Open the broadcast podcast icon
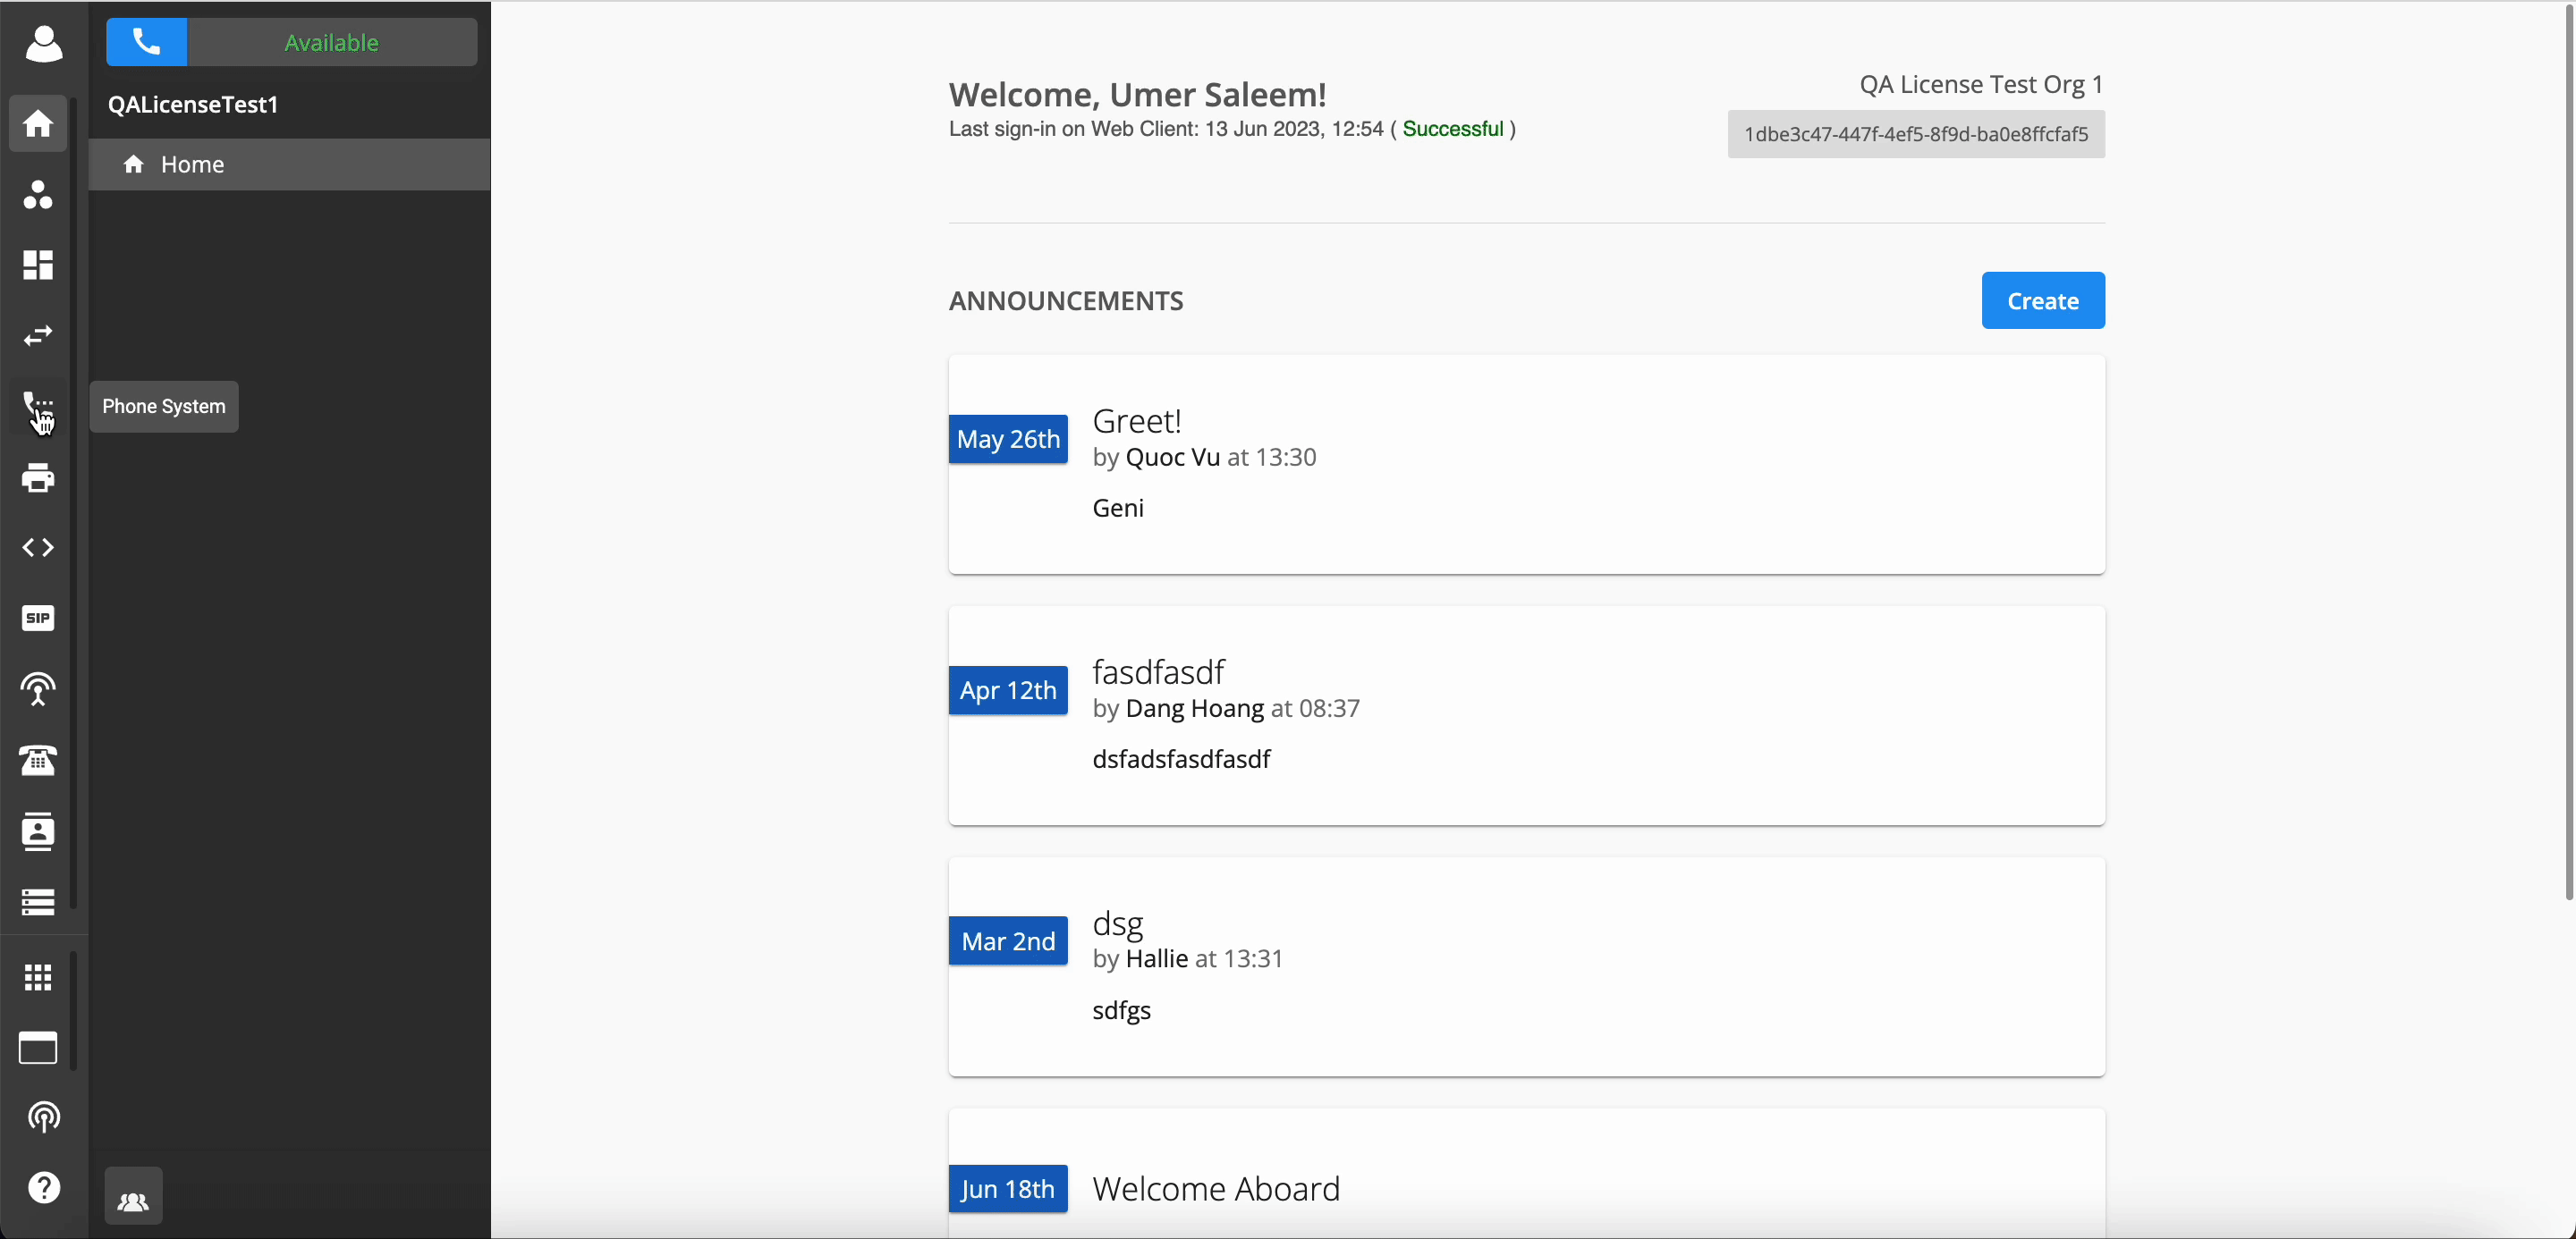The width and height of the screenshot is (2576, 1239). [43, 1117]
